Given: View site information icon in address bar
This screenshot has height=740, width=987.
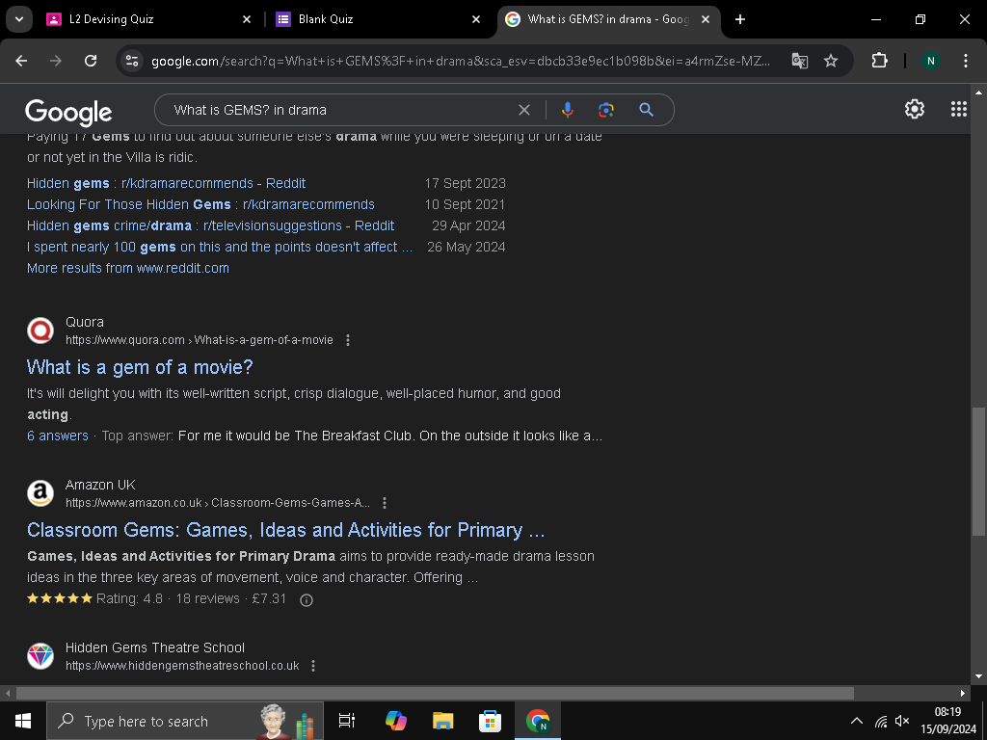Looking at the screenshot, I should 132,61.
